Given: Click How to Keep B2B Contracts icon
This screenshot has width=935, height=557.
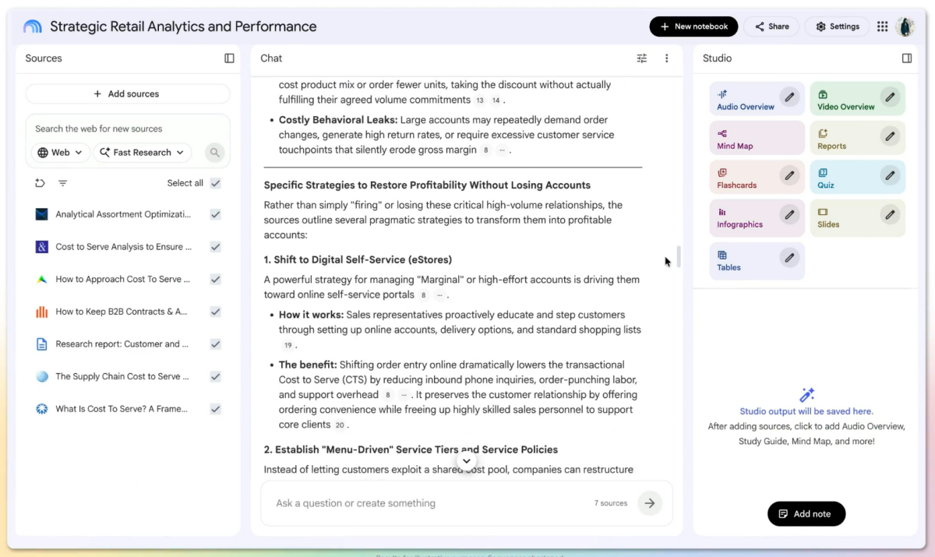Looking at the screenshot, I should coord(42,312).
